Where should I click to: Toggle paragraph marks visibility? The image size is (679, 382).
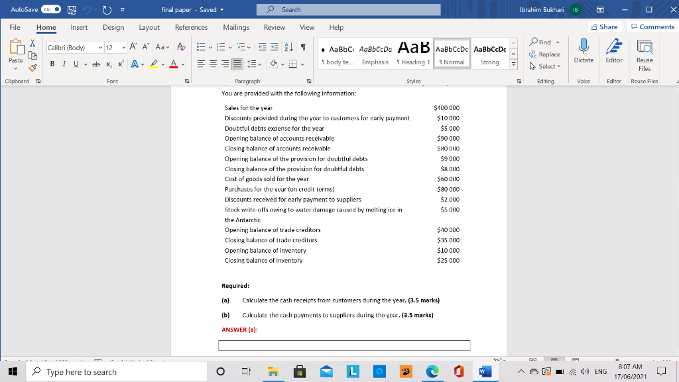tap(302, 47)
